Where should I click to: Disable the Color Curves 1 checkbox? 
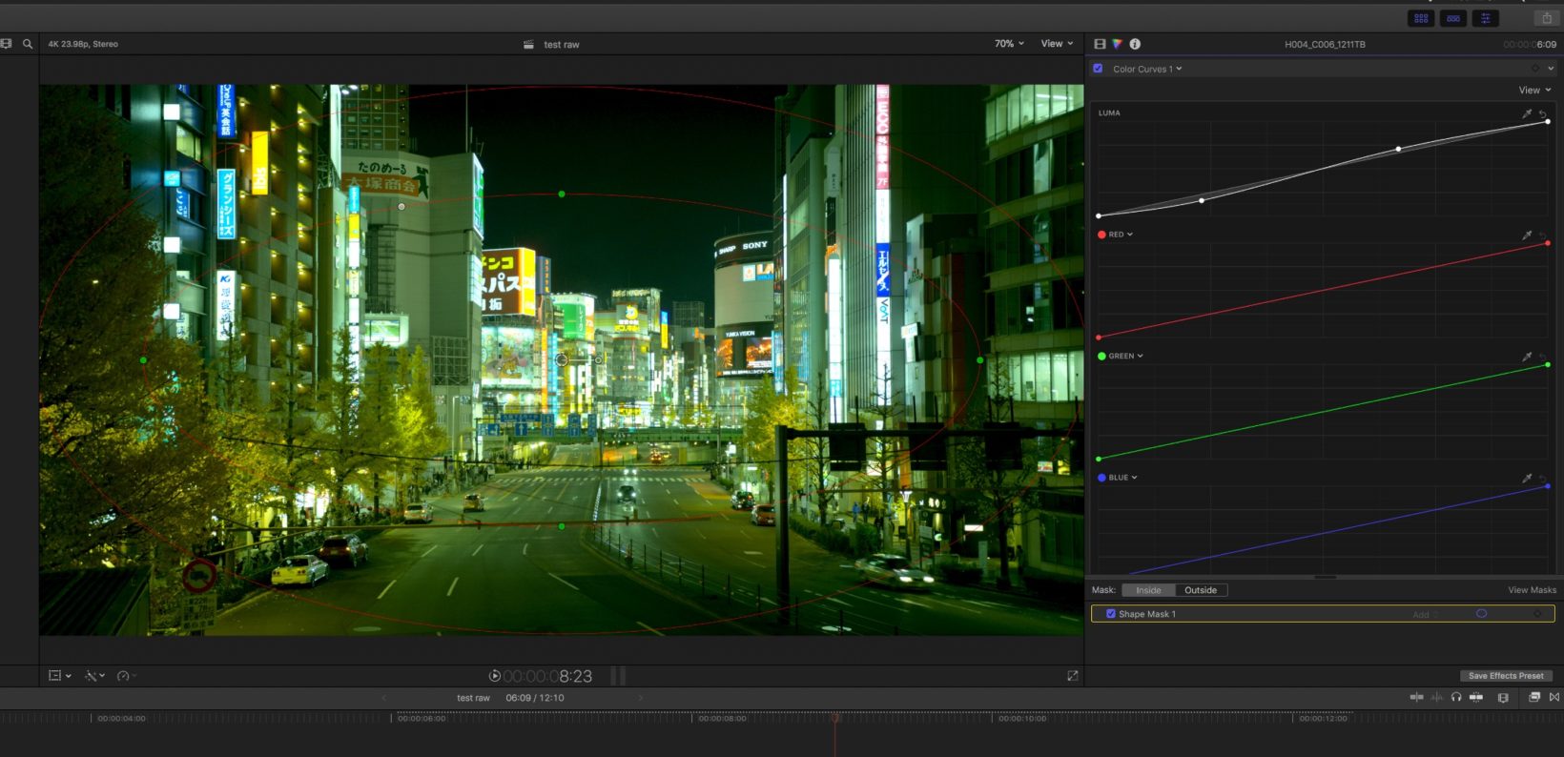click(x=1098, y=69)
